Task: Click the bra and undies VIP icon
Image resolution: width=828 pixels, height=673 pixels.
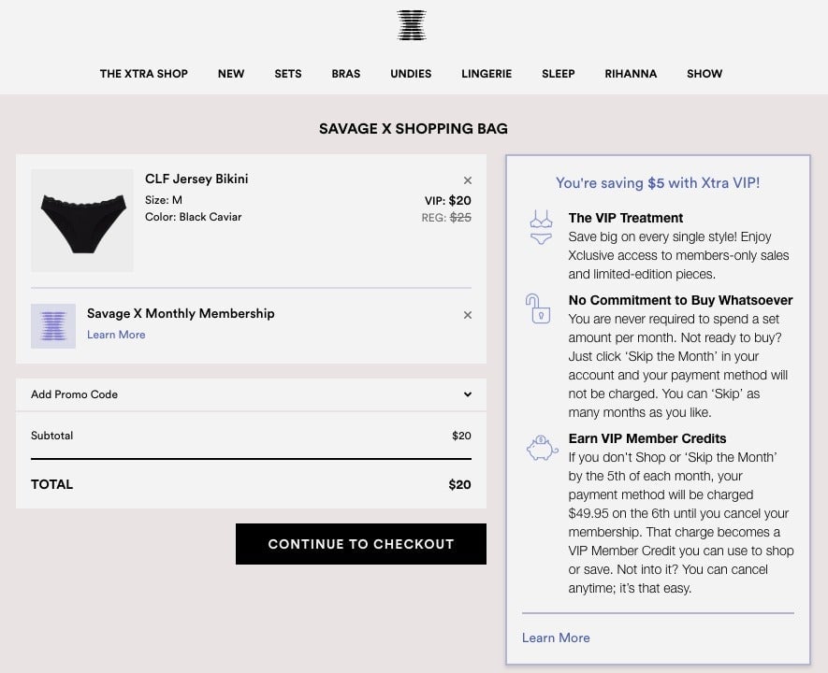Action: tap(541, 227)
